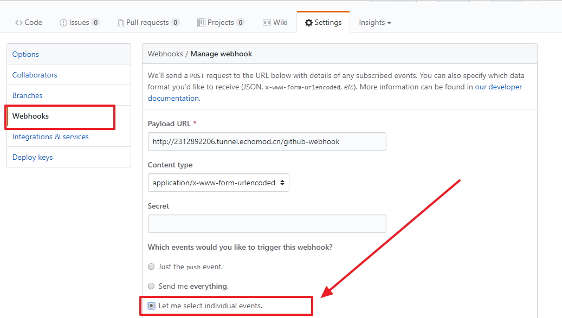Focus the Payload URL field
Viewport: 562px width, 318px height.
[267, 141]
